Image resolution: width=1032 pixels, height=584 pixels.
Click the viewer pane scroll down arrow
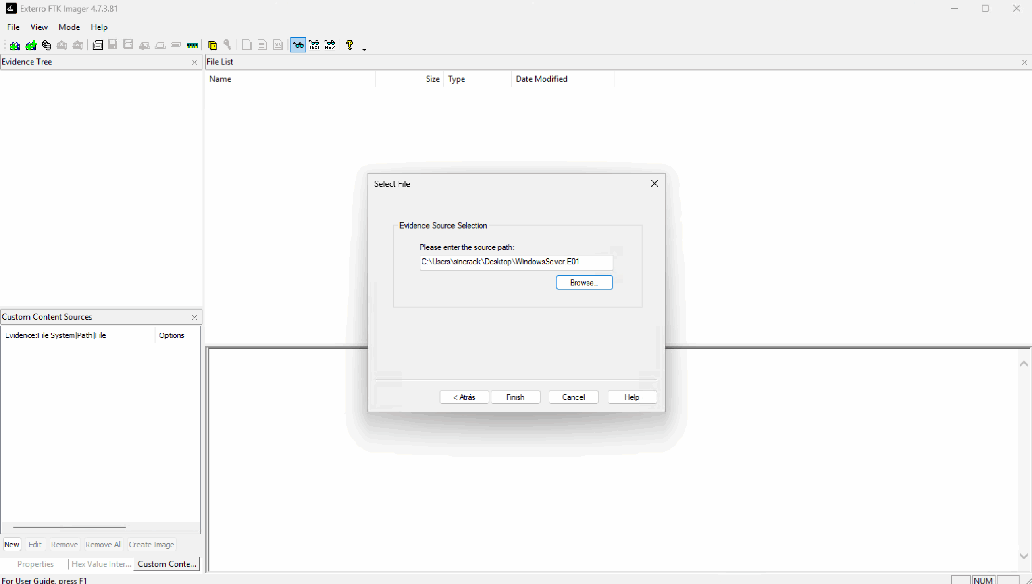pos(1024,556)
